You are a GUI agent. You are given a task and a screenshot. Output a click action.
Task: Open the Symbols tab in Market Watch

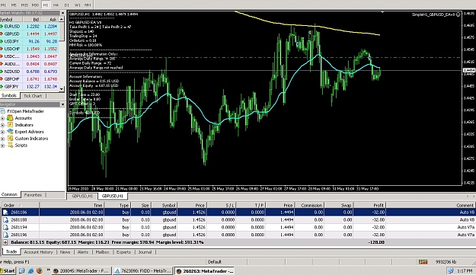click(9, 96)
